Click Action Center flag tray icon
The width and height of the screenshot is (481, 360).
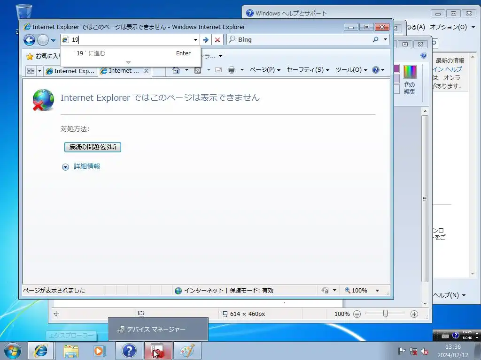coord(402,351)
